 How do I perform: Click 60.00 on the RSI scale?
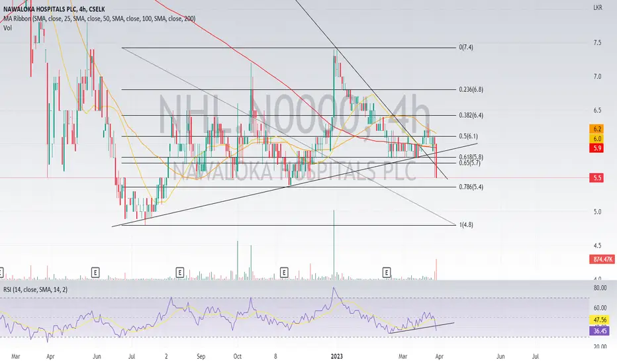point(600,308)
